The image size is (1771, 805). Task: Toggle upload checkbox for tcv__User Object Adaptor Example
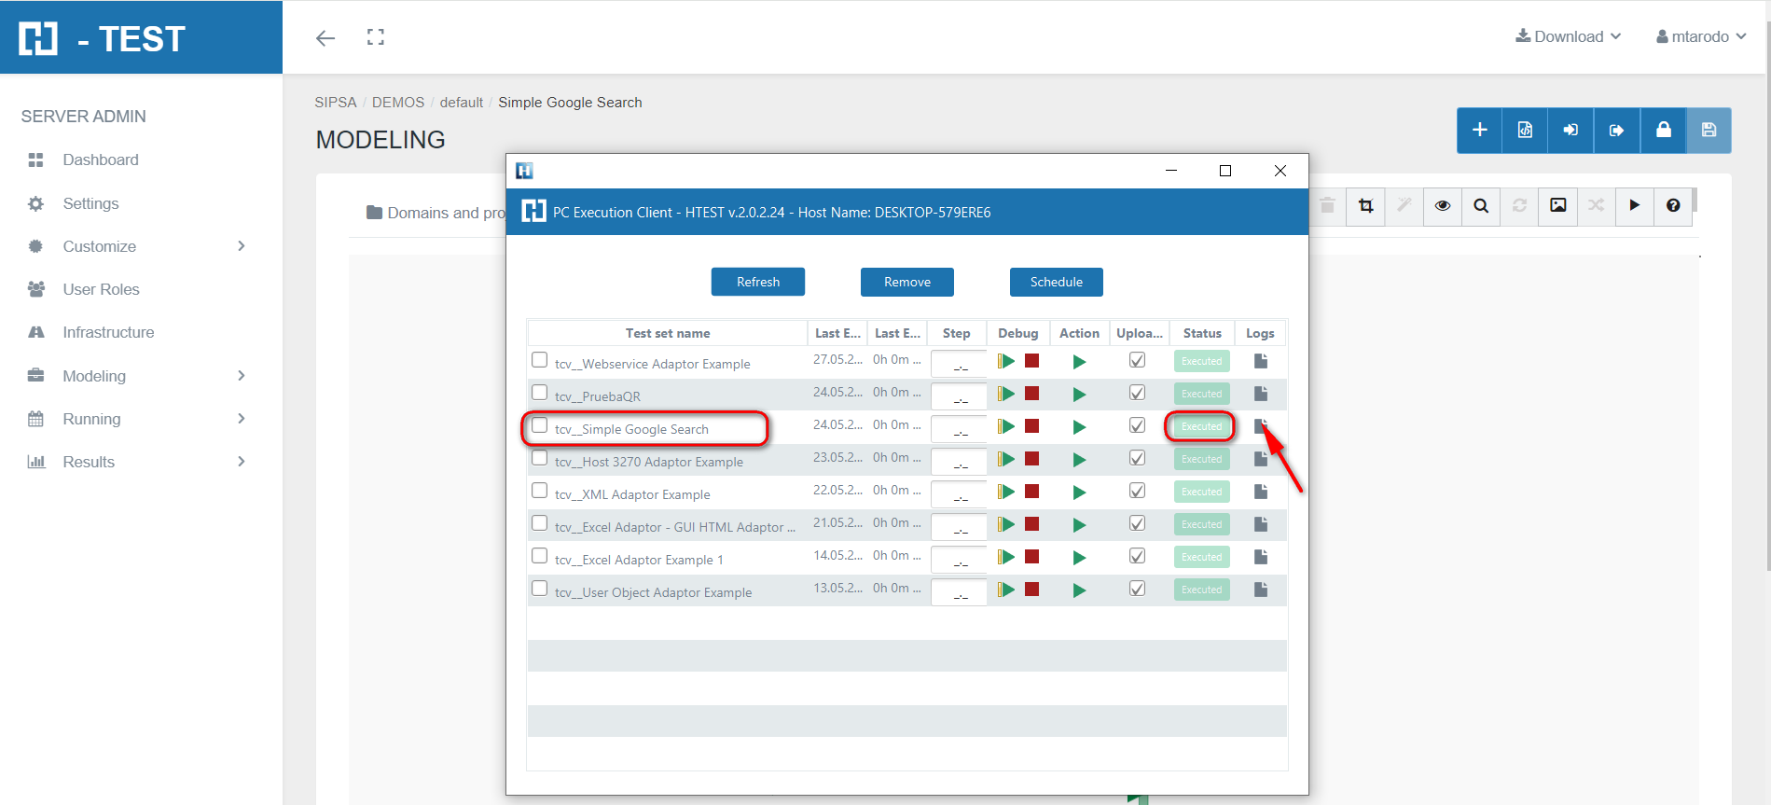coord(1137,589)
